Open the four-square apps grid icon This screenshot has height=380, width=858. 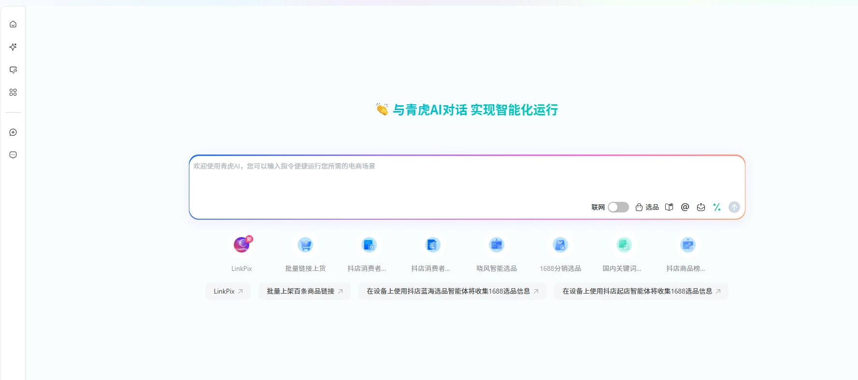pyautogui.click(x=13, y=92)
